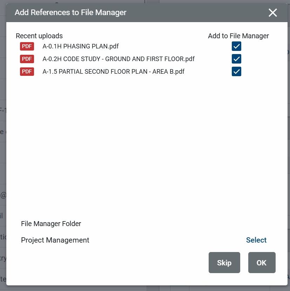Uncheck A-0.1H PHASING PLAN file manager checkbox

click(236, 46)
